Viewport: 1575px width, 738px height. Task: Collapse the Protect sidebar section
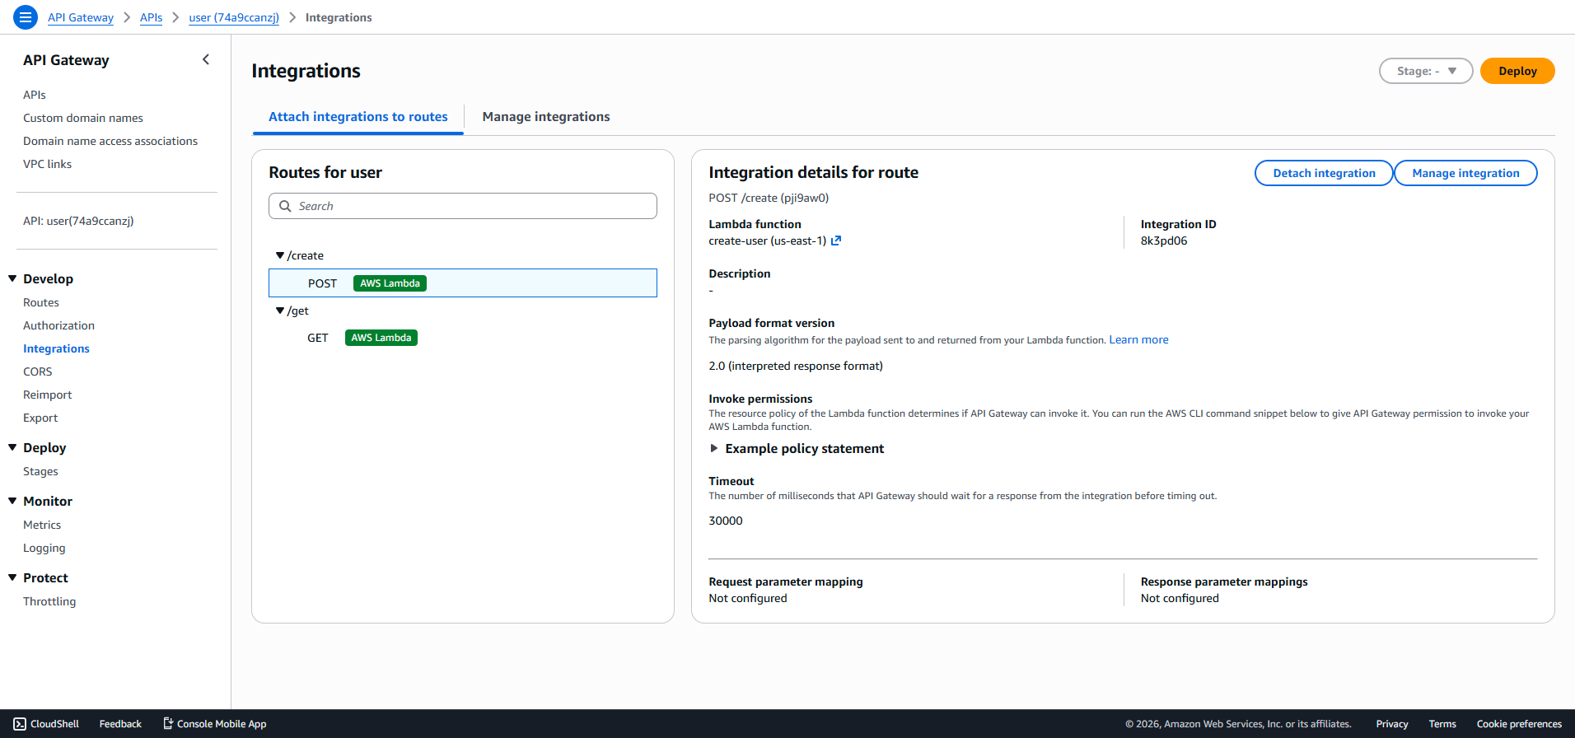point(12,577)
